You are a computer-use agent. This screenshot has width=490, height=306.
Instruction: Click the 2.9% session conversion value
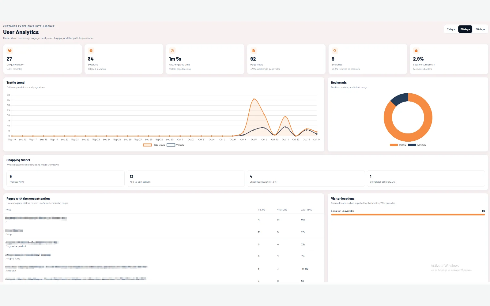click(x=418, y=59)
